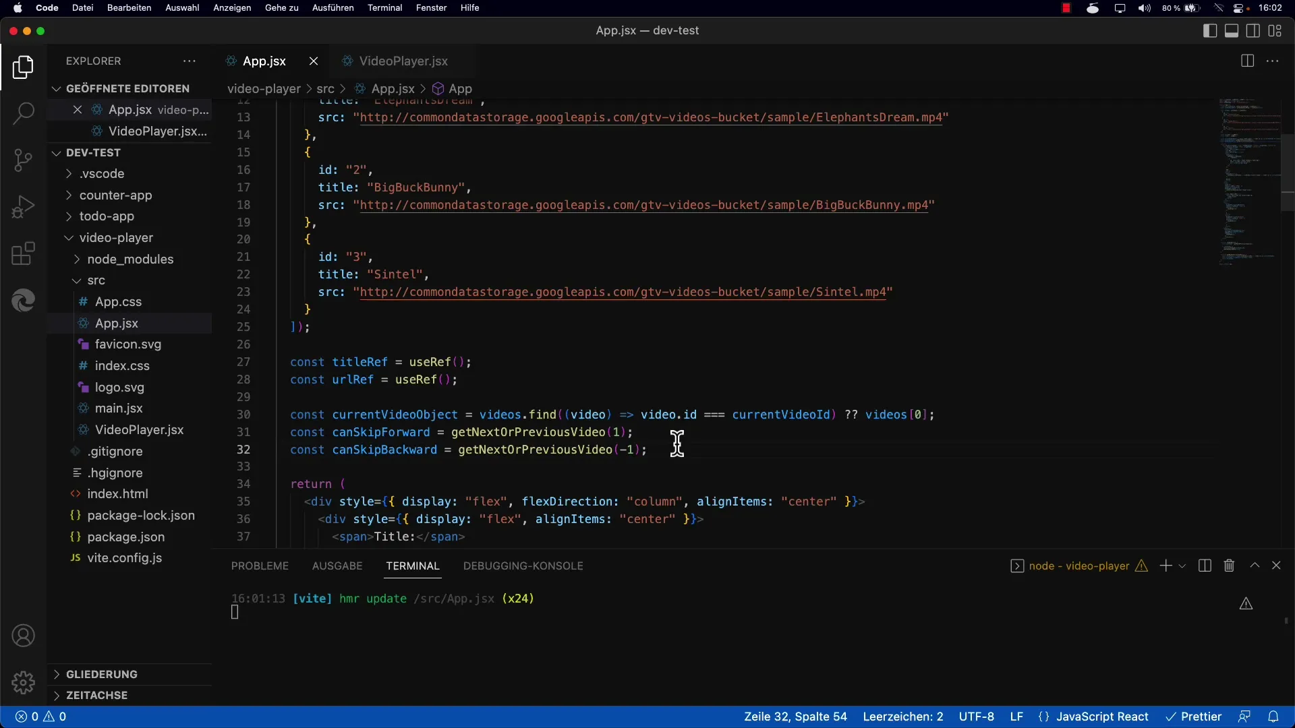Open Run and Debug view
1295x728 pixels.
tap(23, 207)
